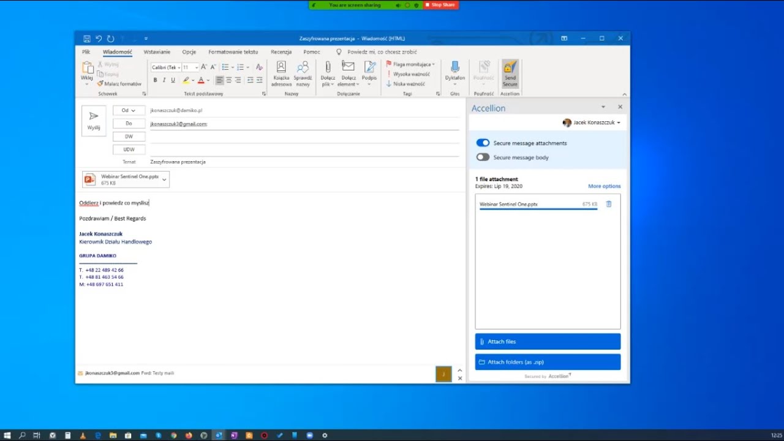The height and width of the screenshot is (441, 784).
Task: Click the Attach files button
Action: [548, 342]
